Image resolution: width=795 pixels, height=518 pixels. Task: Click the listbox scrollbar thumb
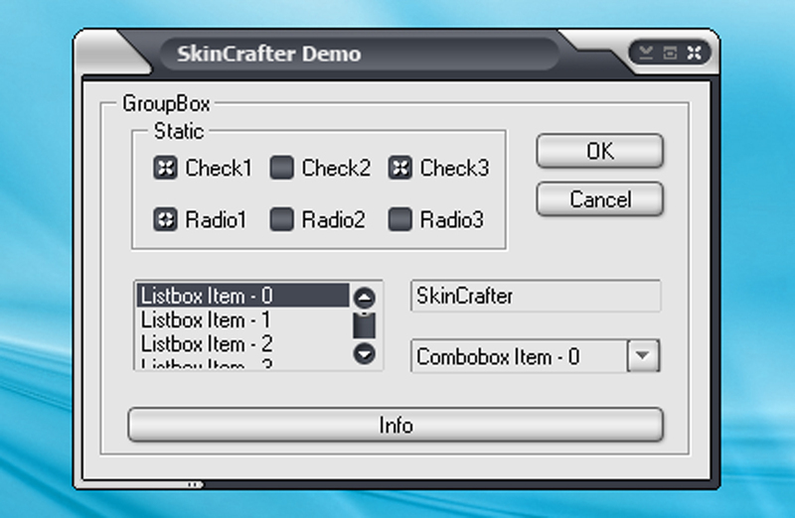(364, 325)
